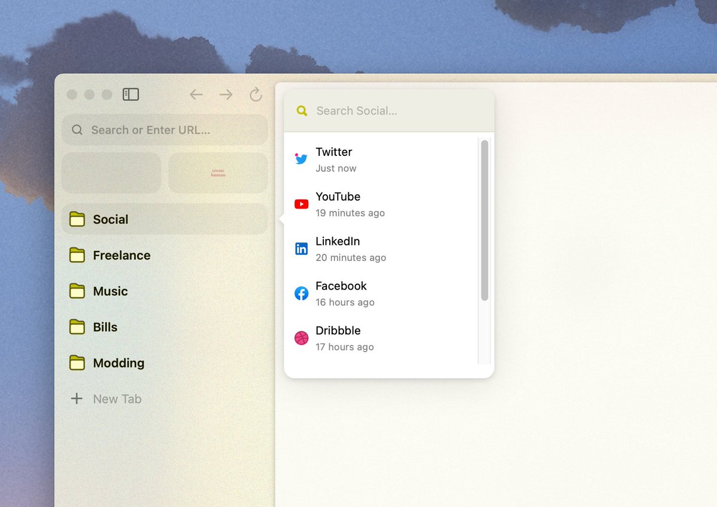Open the Bills folder
The height and width of the screenshot is (507, 717).
(x=164, y=327)
